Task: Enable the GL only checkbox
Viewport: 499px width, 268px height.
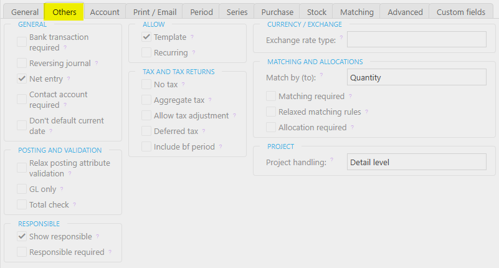Action: pyautogui.click(x=22, y=189)
